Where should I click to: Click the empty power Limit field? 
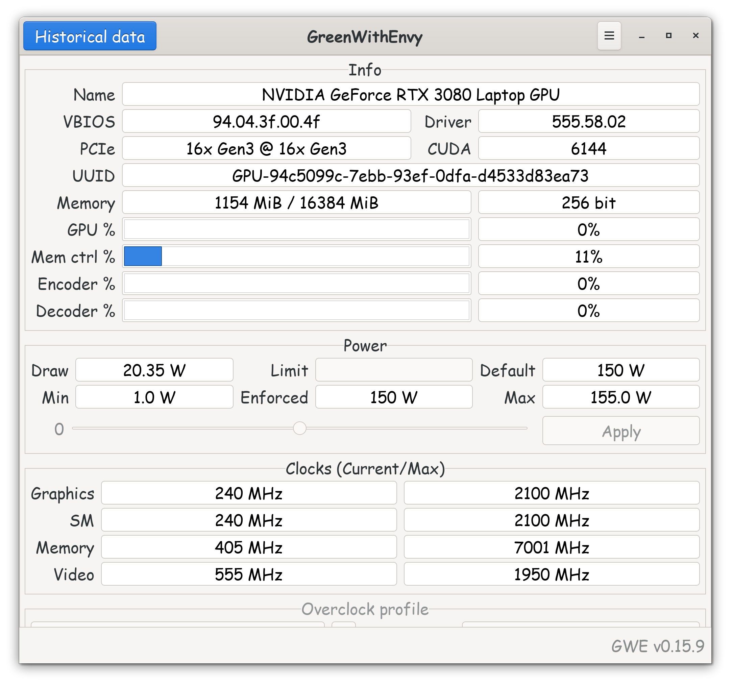click(394, 370)
